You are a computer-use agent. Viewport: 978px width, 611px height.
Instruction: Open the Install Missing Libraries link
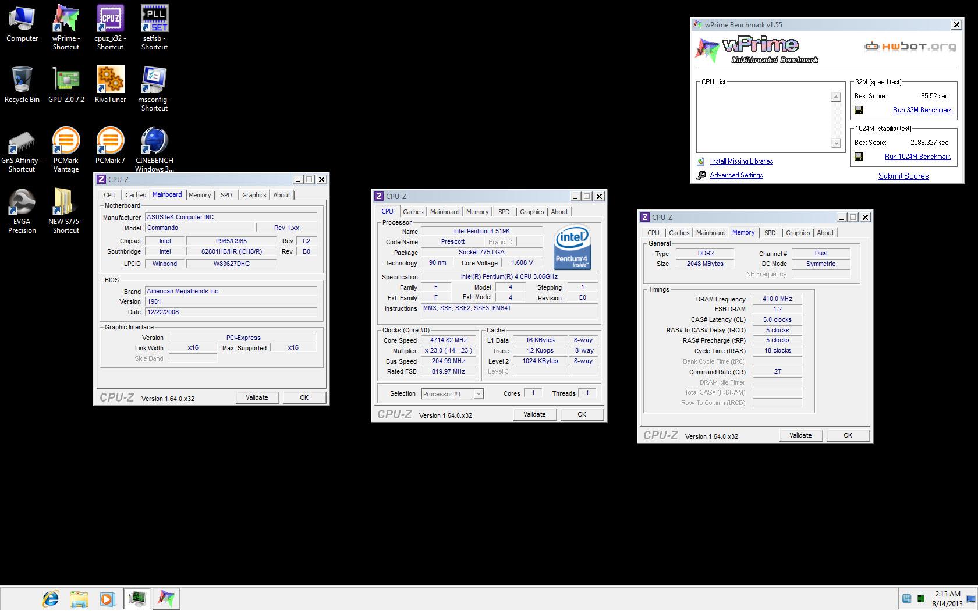pyautogui.click(x=741, y=161)
